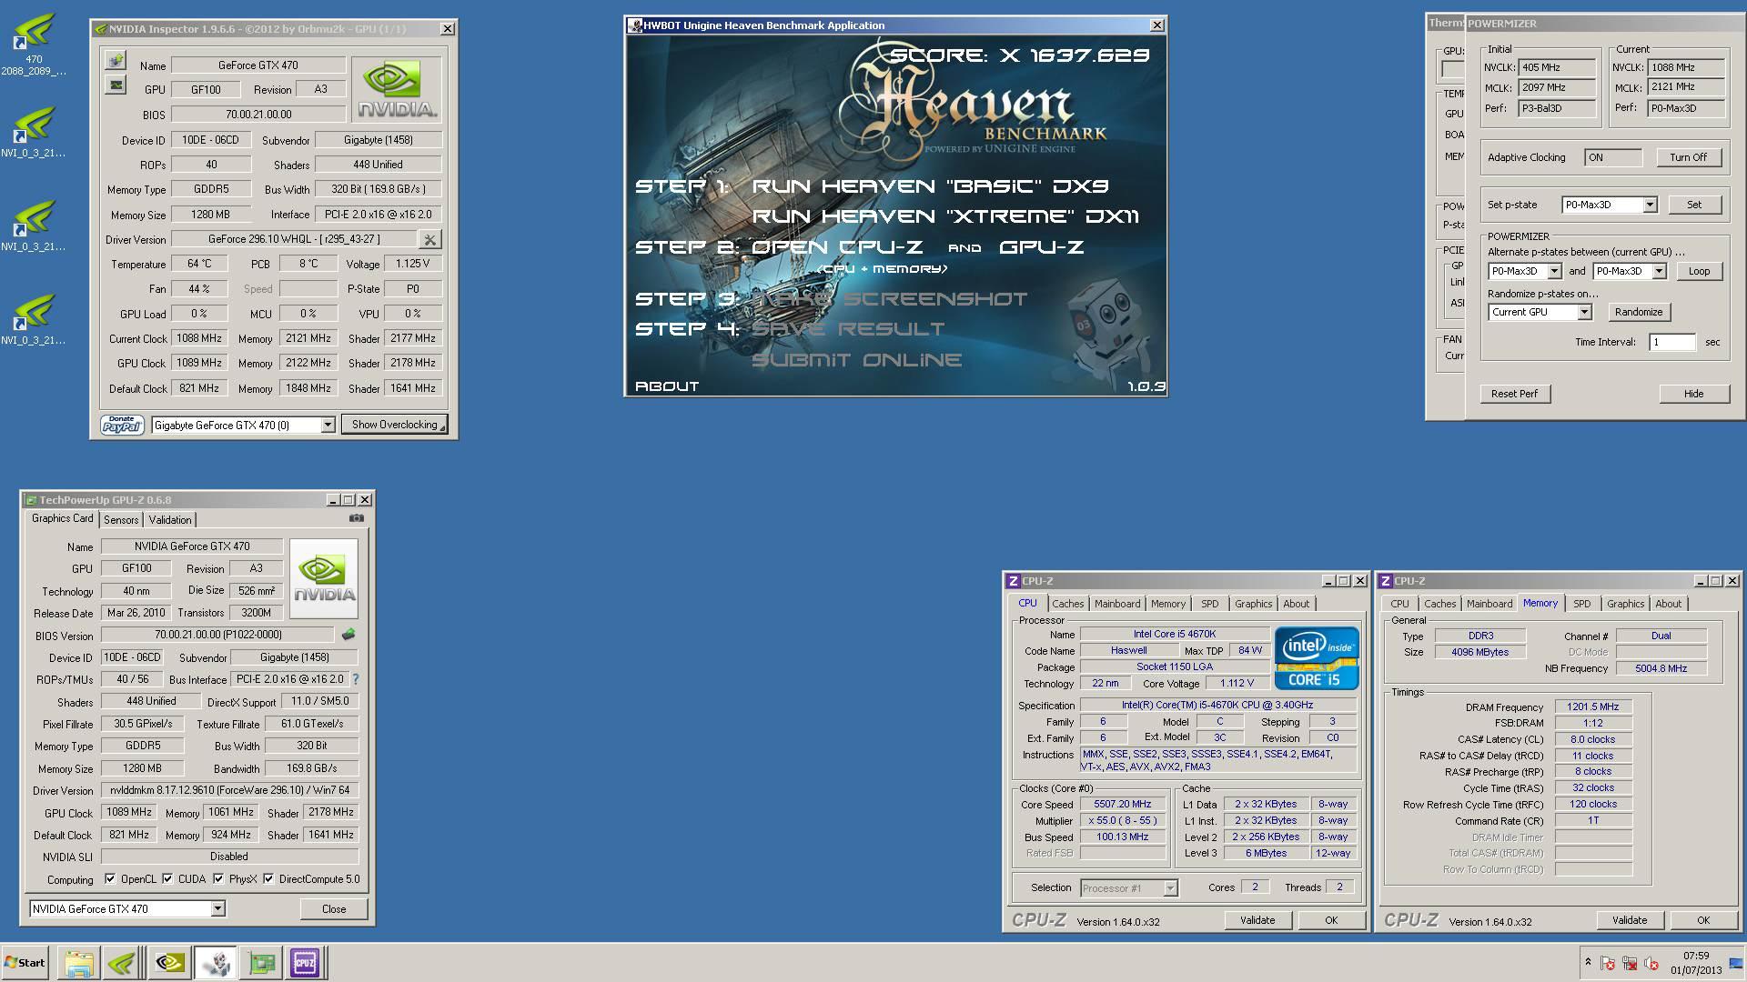The height and width of the screenshot is (982, 1747).
Task: Click ABOUT in the Heaven Benchmark window
Action: [667, 386]
